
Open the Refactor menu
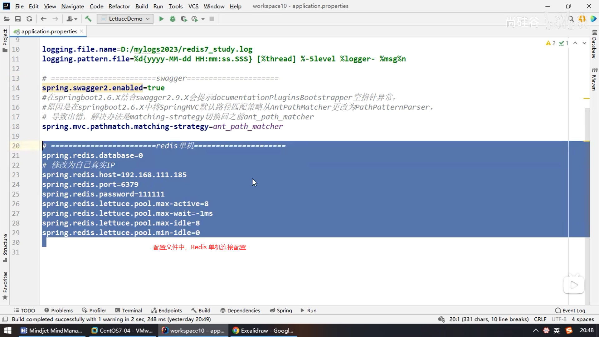coord(119,6)
